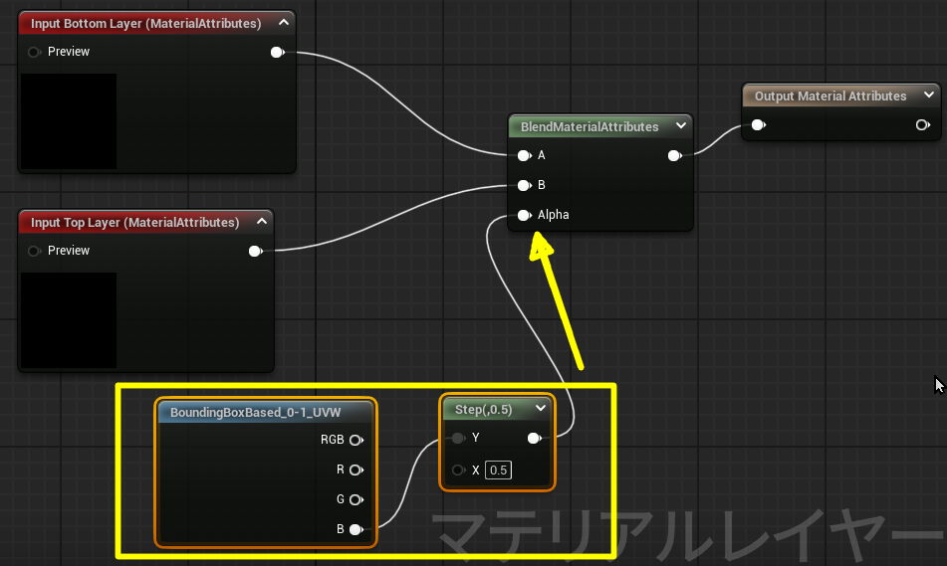Viewport: 947px width, 566px height.
Task: Click the BlendMaterialAttributes output pin
Action: pos(674,156)
